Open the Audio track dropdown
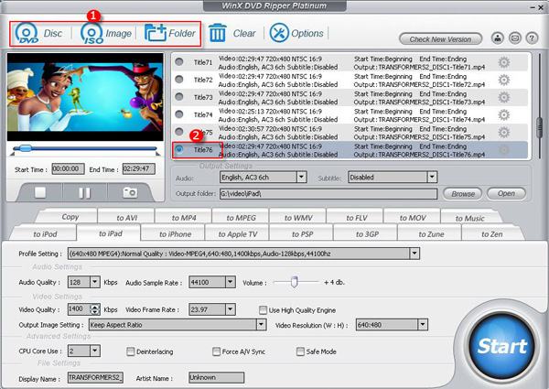This screenshot has height=389, width=549. click(x=301, y=178)
